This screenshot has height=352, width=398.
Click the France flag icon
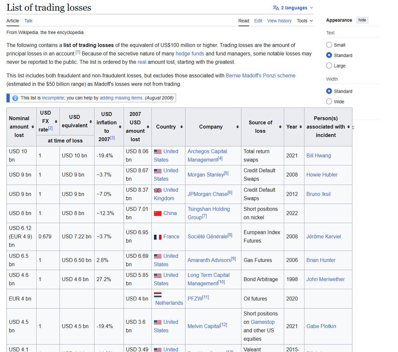pos(158,237)
